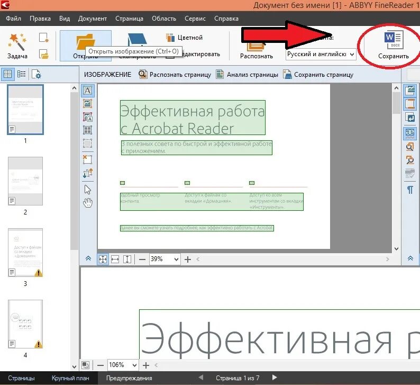
Task: Select page 4 thumbnail
Action: (x=25, y=324)
